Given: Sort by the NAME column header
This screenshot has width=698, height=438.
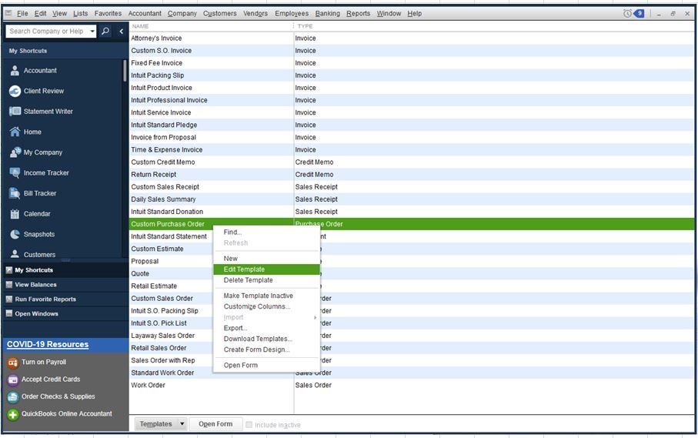Looking at the screenshot, I should point(211,26).
